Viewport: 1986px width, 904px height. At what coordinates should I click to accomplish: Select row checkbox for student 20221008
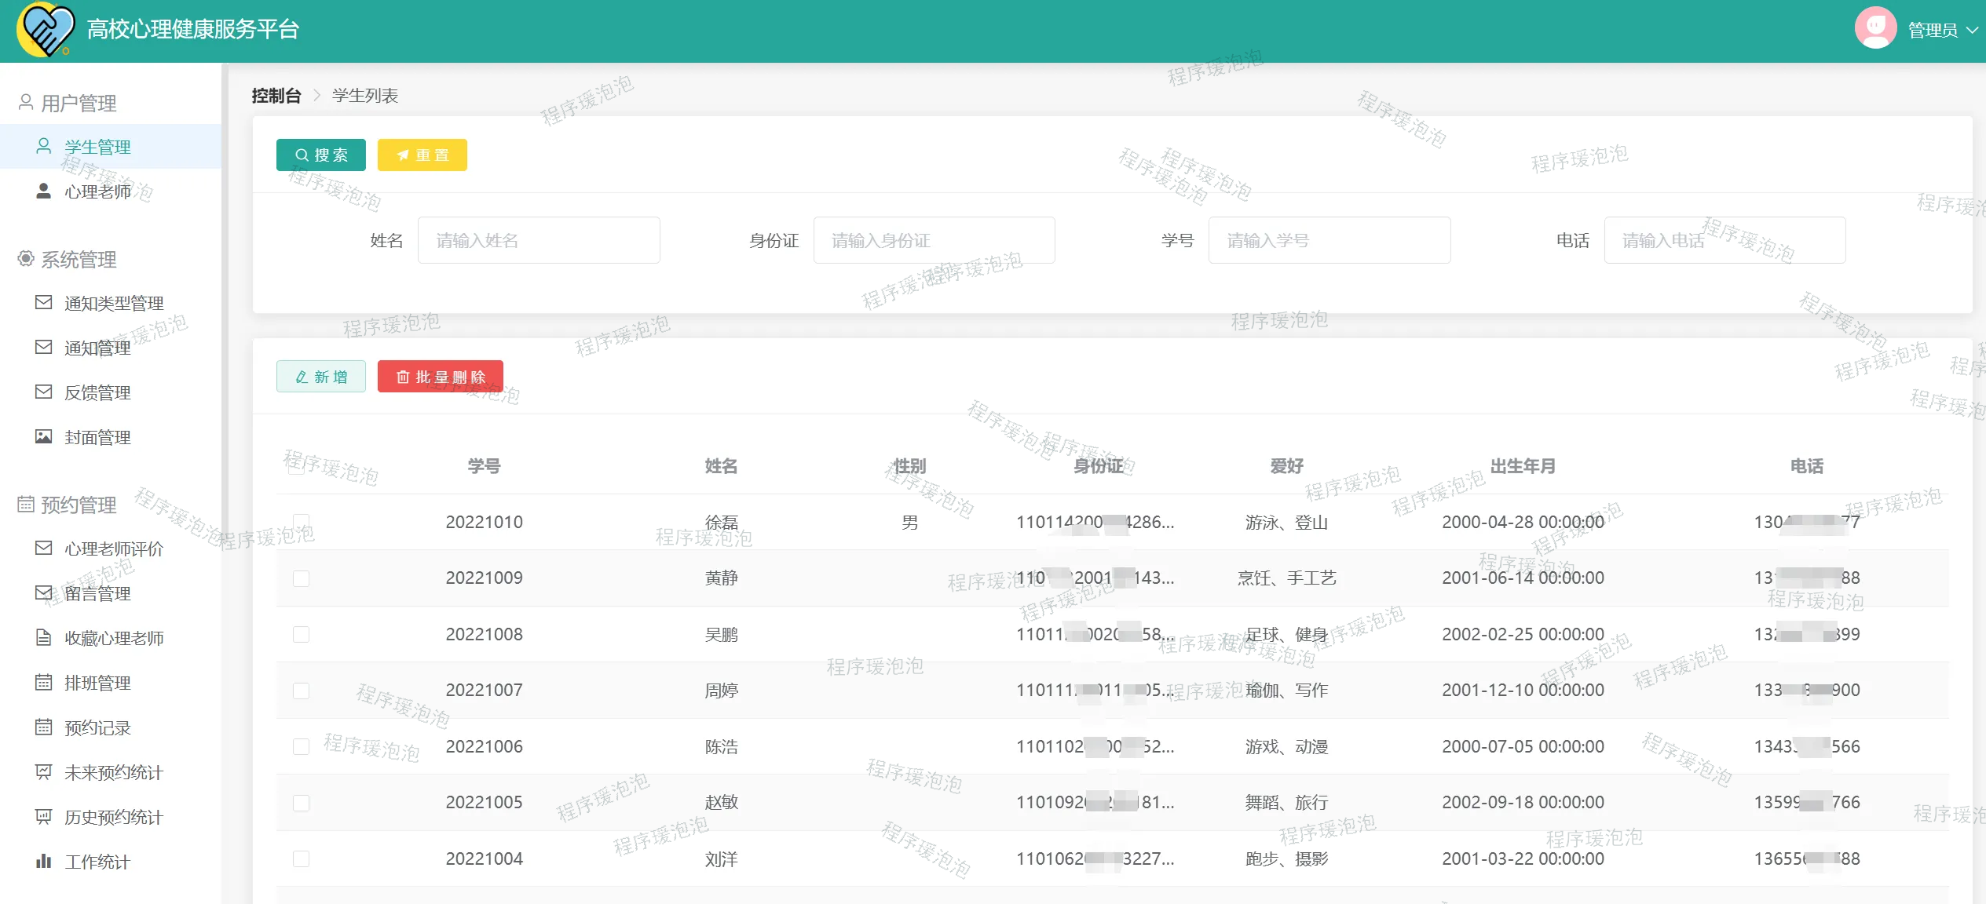pyautogui.click(x=301, y=634)
